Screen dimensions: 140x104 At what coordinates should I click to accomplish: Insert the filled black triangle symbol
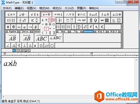(x=35, y=45)
